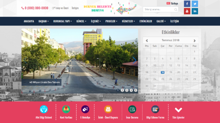Screen dimensions: 220x123
Task: Open the Twitter social link
Action: click(195, 4)
